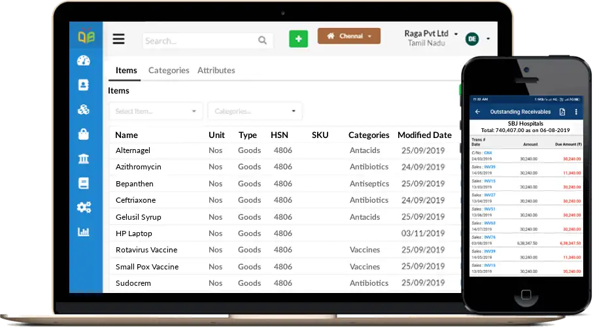The image size is (595, 327).
Task: Click Antacids in Gelusil Syrup row
Action: pyautogui.click(x=365, y=217)
